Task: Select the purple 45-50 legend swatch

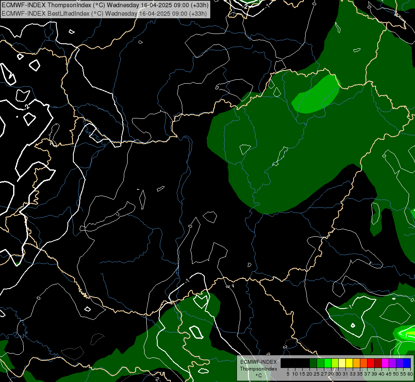Action: (x=393, y=363)
